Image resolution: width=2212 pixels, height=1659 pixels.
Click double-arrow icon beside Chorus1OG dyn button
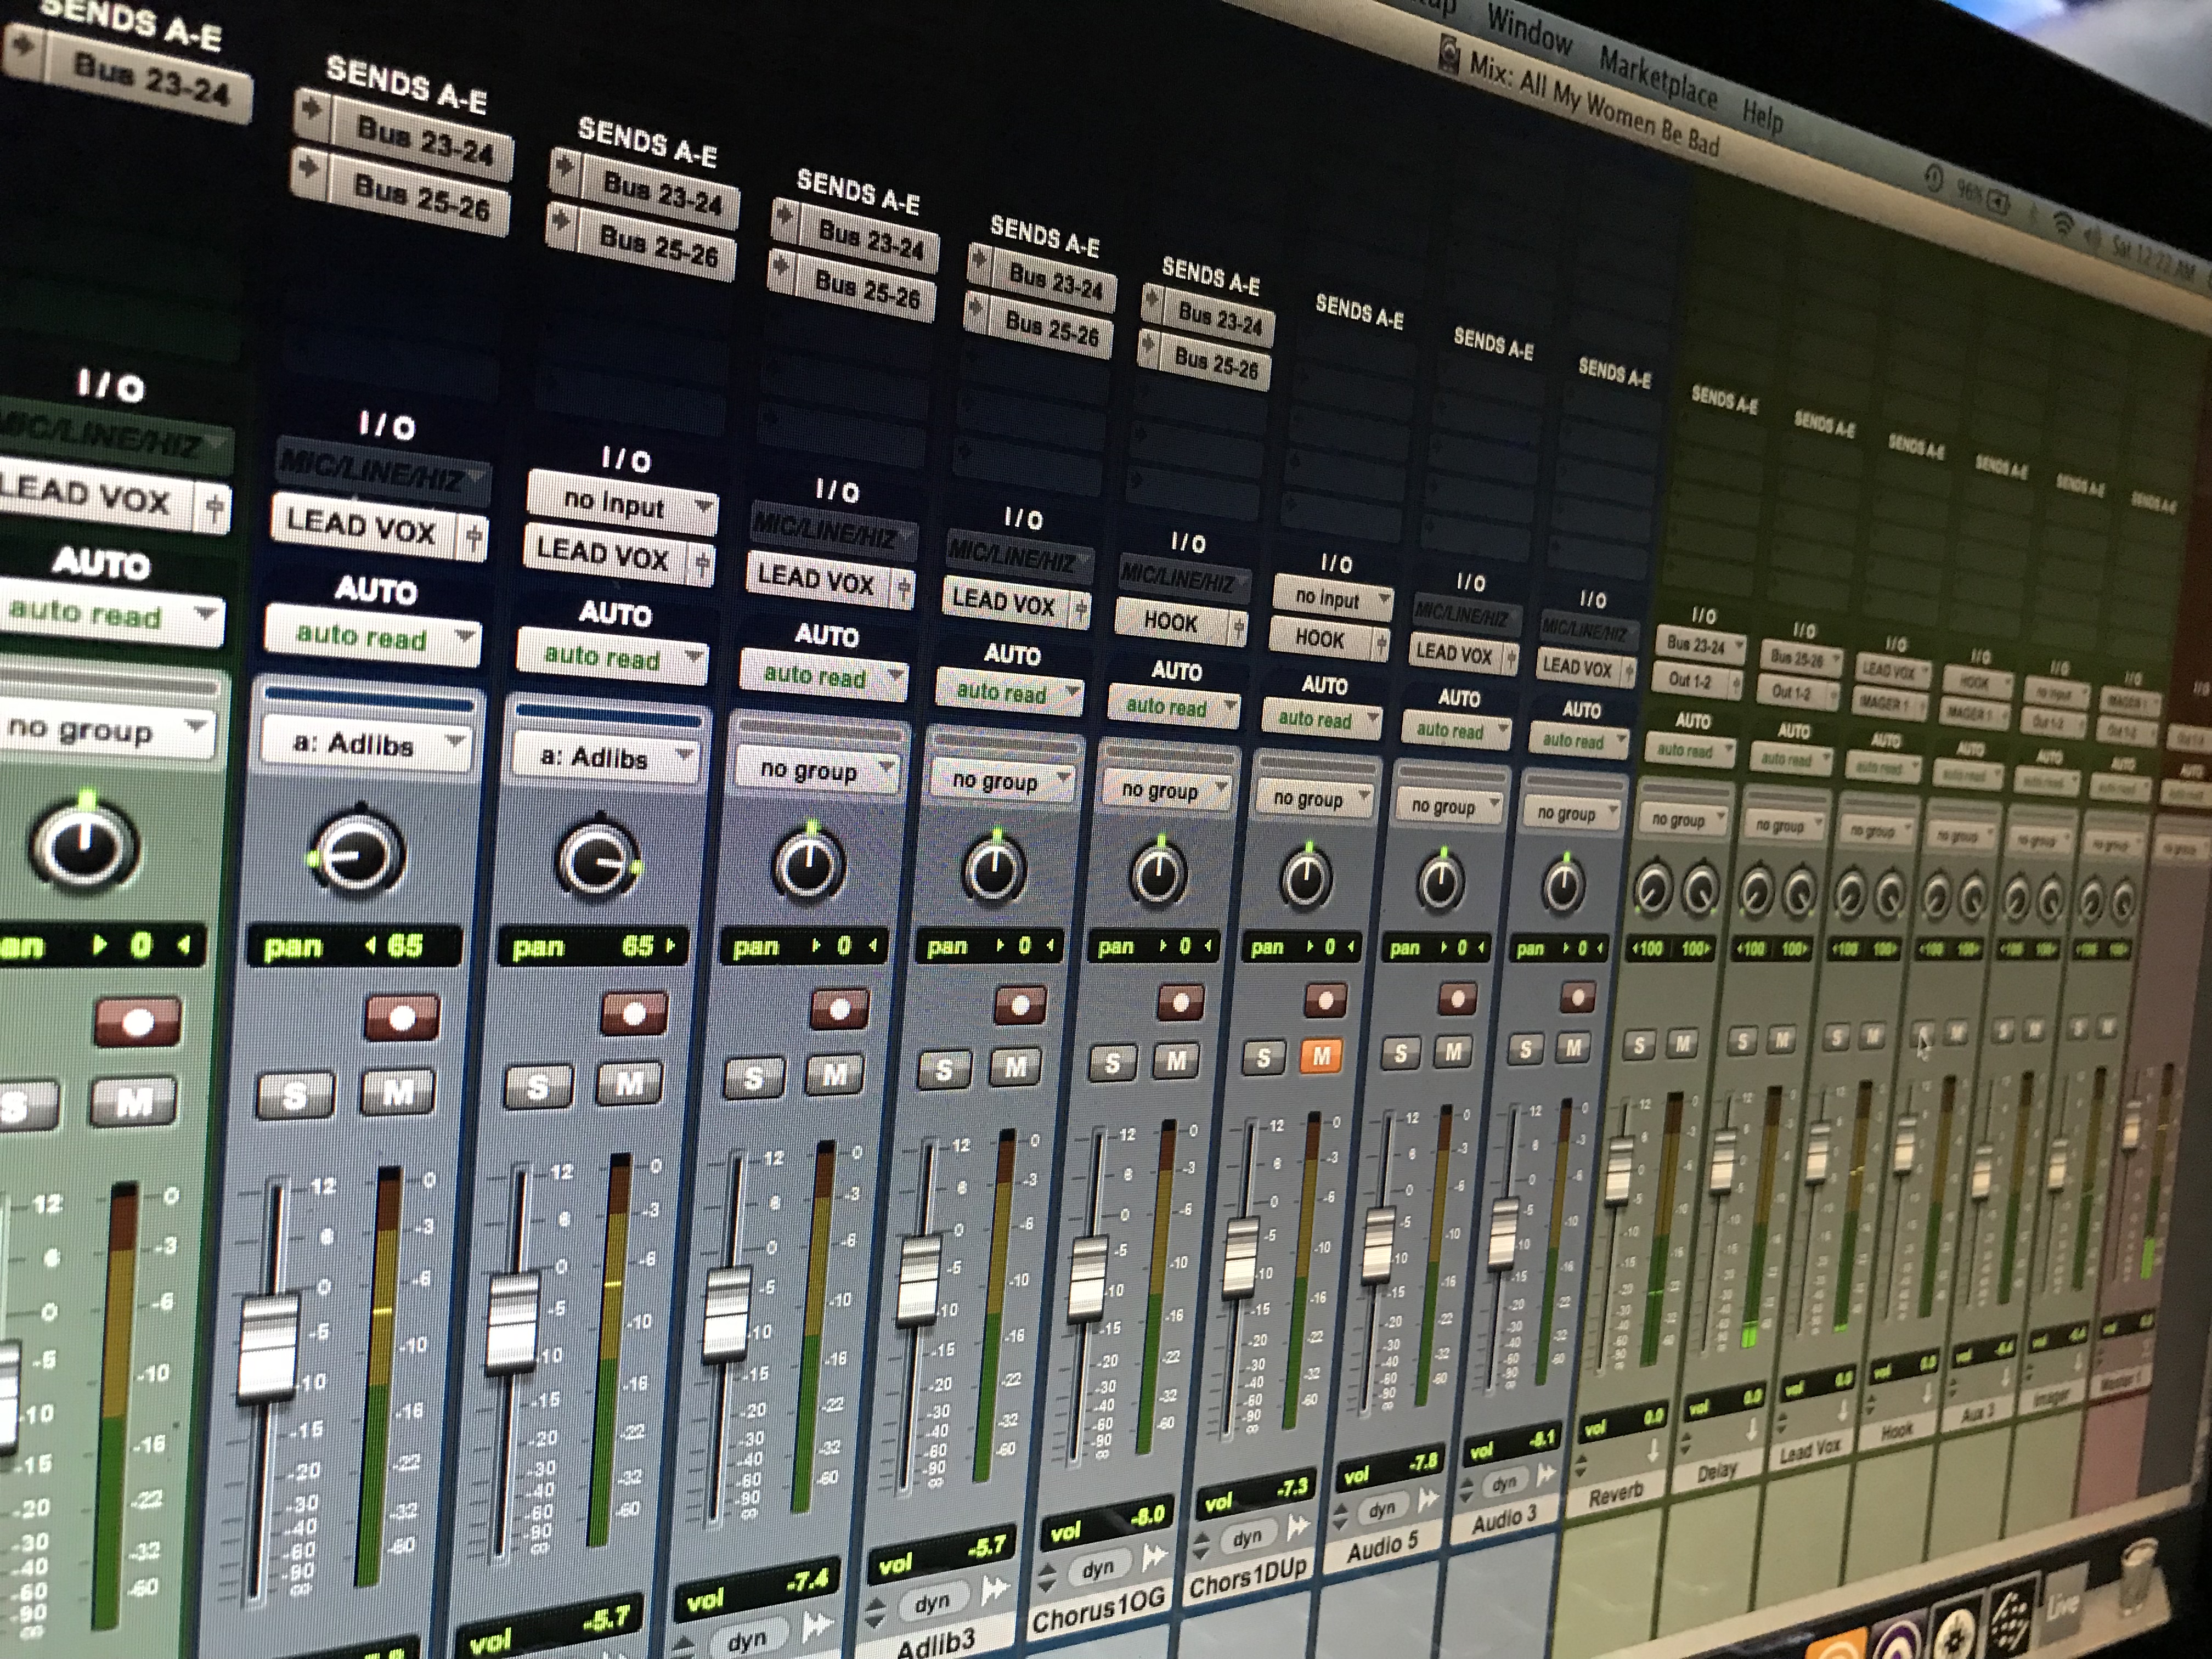click(1155, 1556)
